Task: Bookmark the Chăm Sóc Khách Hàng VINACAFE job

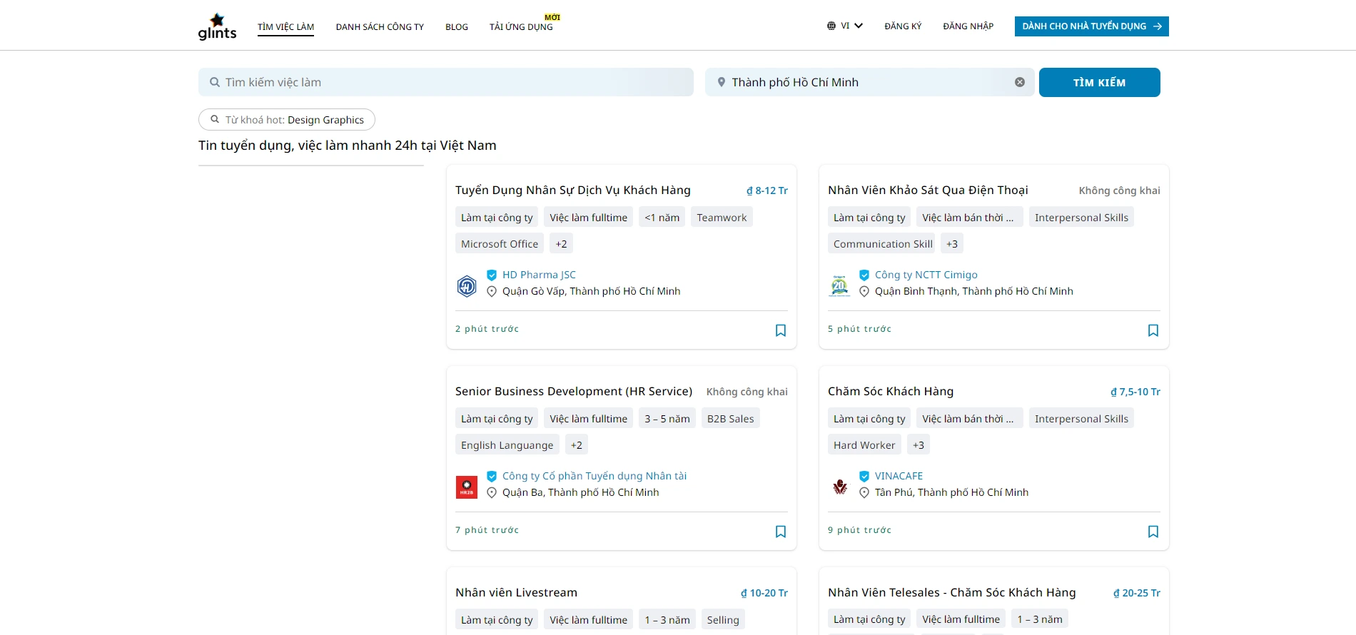Action: click(1153, 532)
